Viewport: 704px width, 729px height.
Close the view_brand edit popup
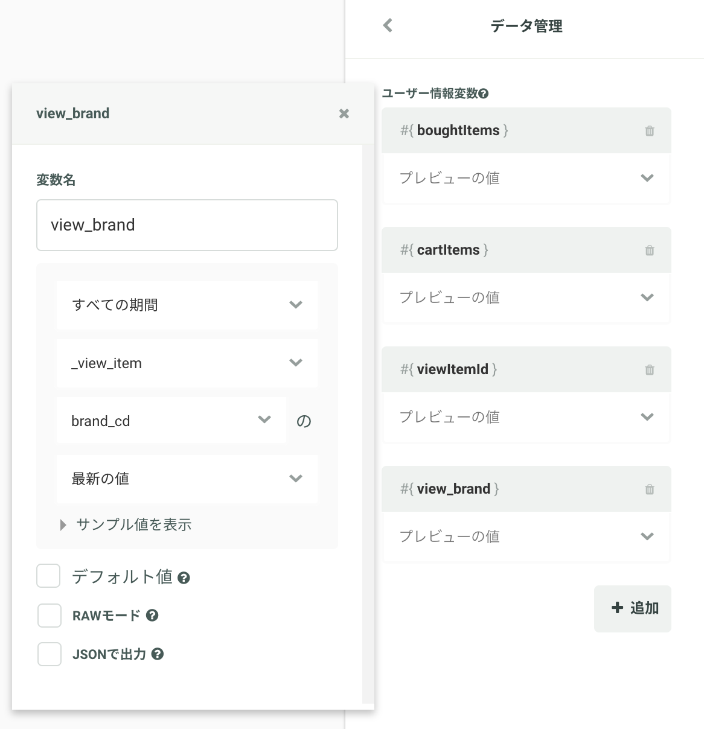pos(344,113)
